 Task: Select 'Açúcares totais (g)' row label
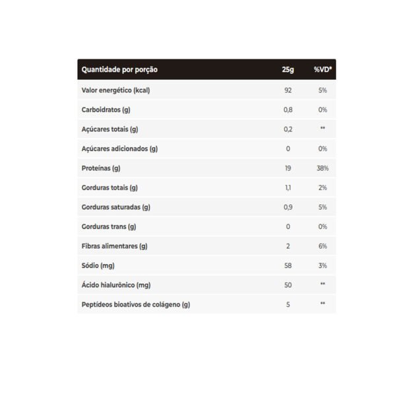pos(110,129)
